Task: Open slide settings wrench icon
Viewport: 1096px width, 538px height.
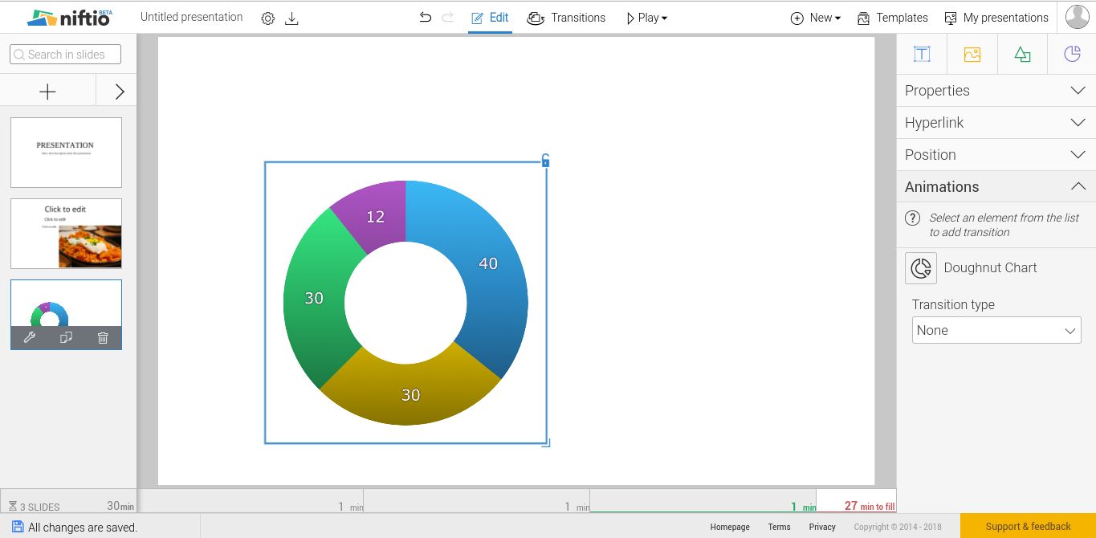Action: 30,338
